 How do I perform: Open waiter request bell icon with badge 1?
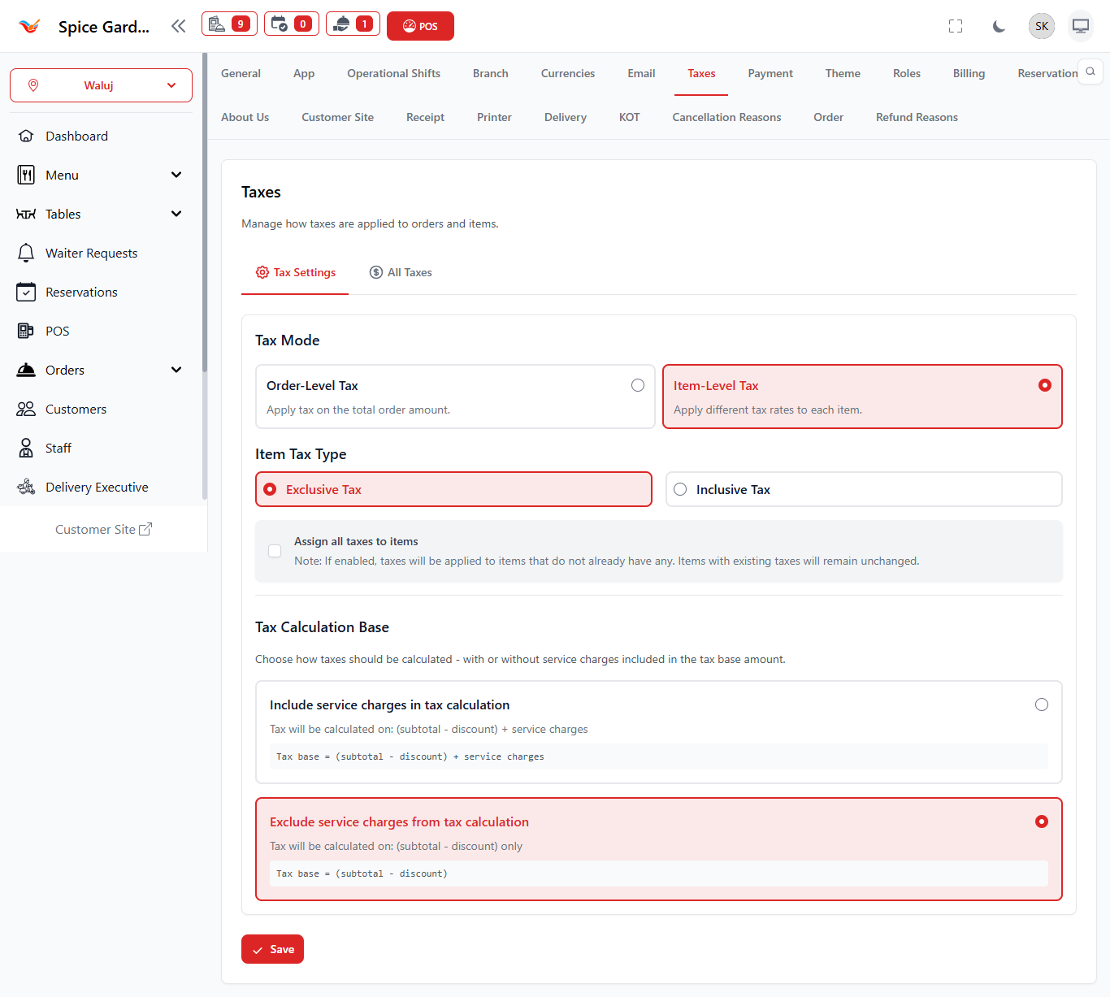[353, 24]
